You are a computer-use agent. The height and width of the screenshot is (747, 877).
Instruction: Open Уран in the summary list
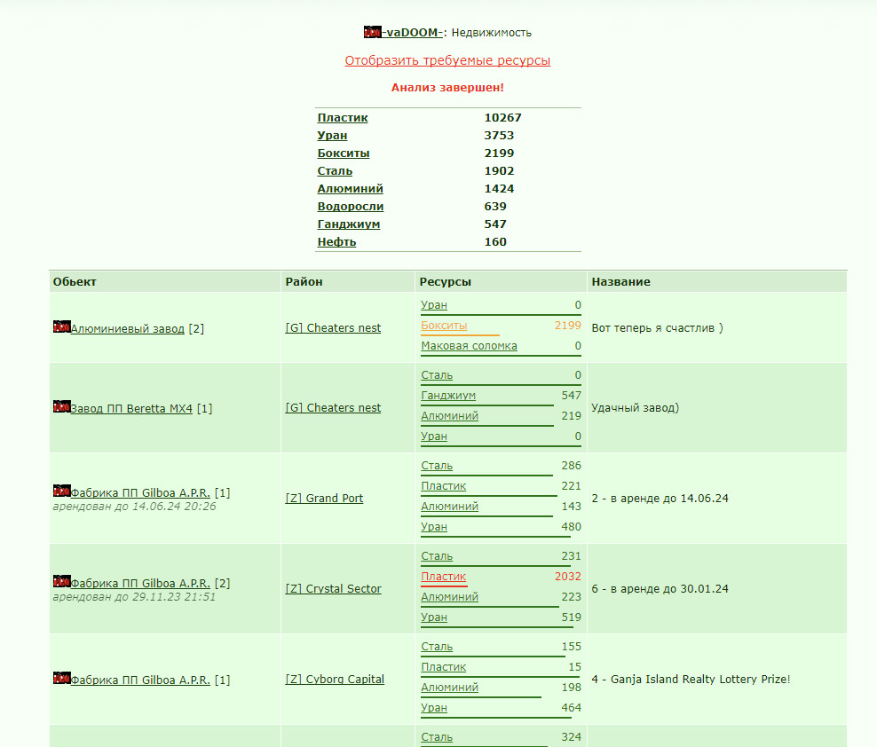tap(332, 136)
